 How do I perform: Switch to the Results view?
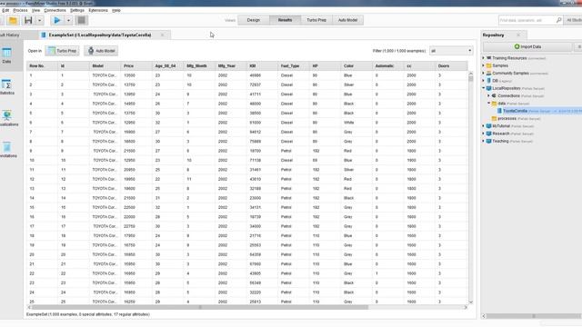click(x=285, y=20)
